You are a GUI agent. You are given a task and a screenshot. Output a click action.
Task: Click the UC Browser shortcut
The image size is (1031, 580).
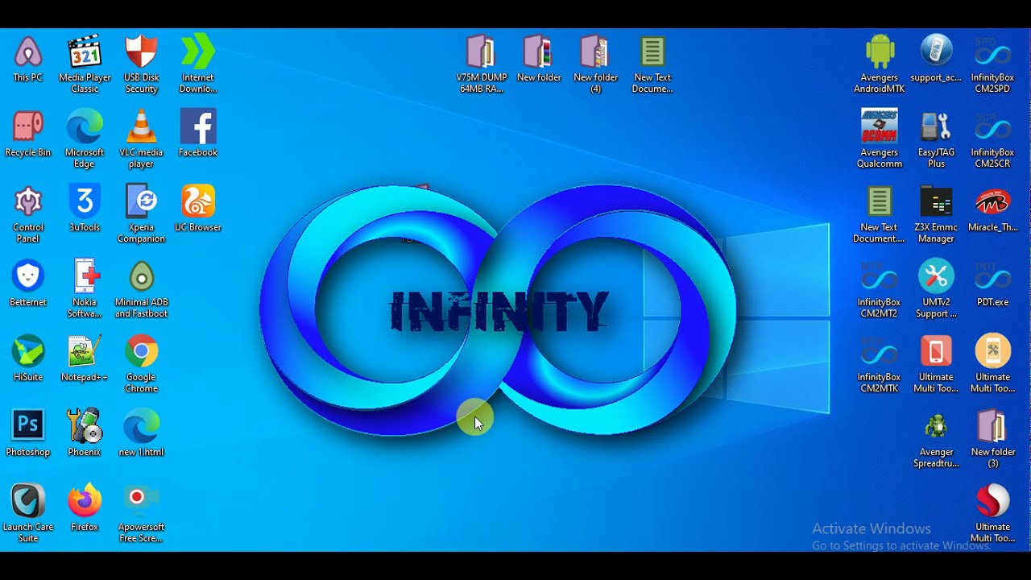tap(197, 209)
